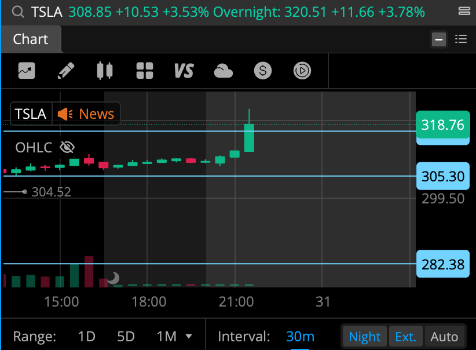This screenshot has height=350, width=476.
Task: Click the TSLA ticker in the search bar
Action: coord(47,12)
